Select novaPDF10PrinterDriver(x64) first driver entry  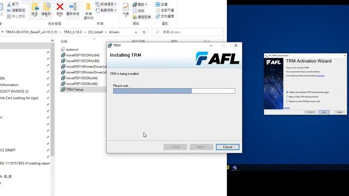coord(83,66)
